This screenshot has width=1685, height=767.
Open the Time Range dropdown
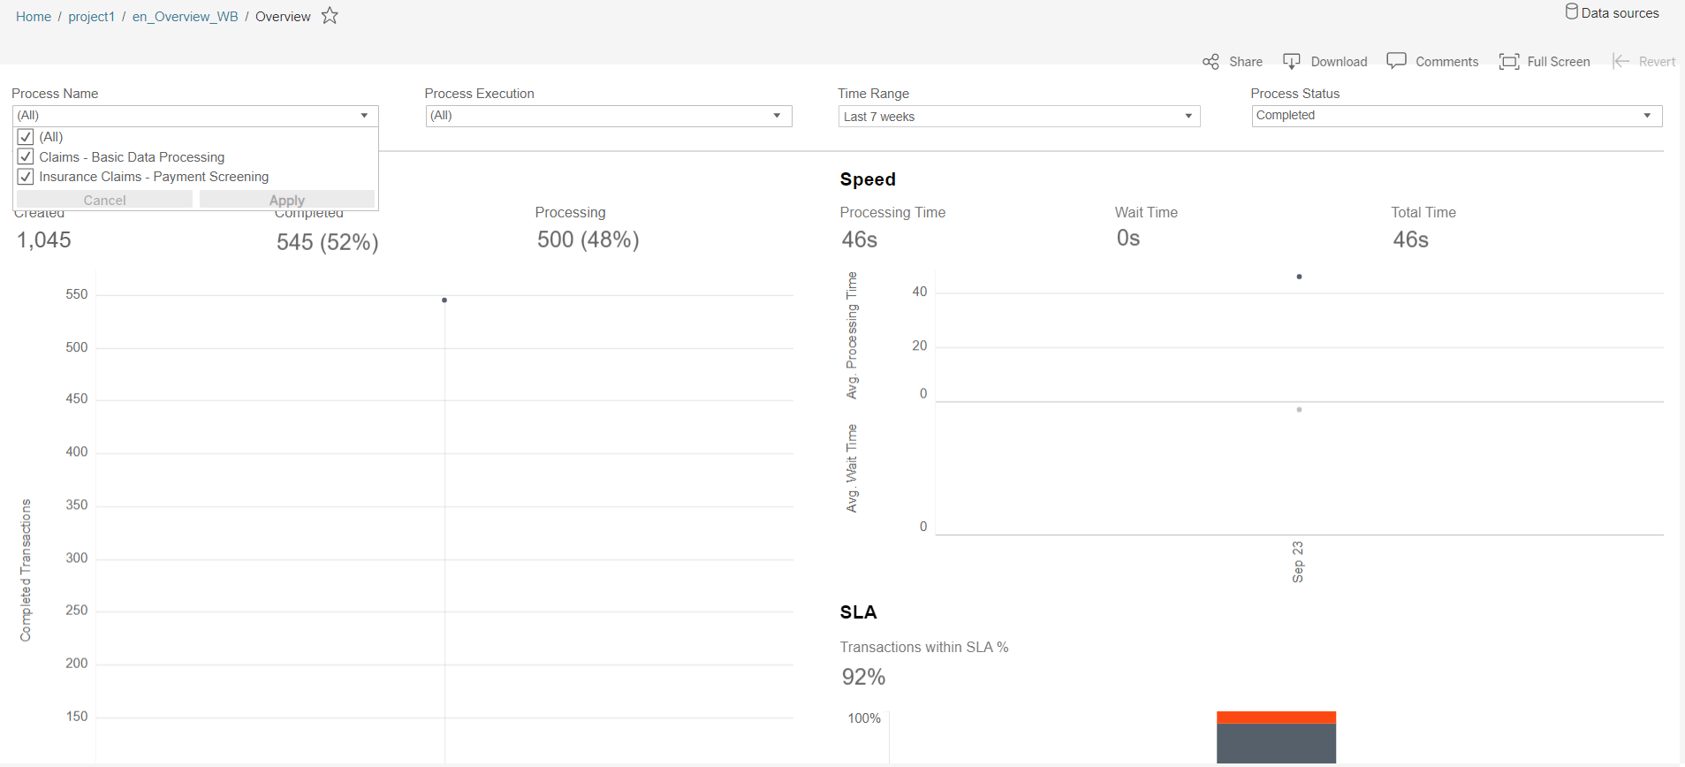click(1019, 116)
